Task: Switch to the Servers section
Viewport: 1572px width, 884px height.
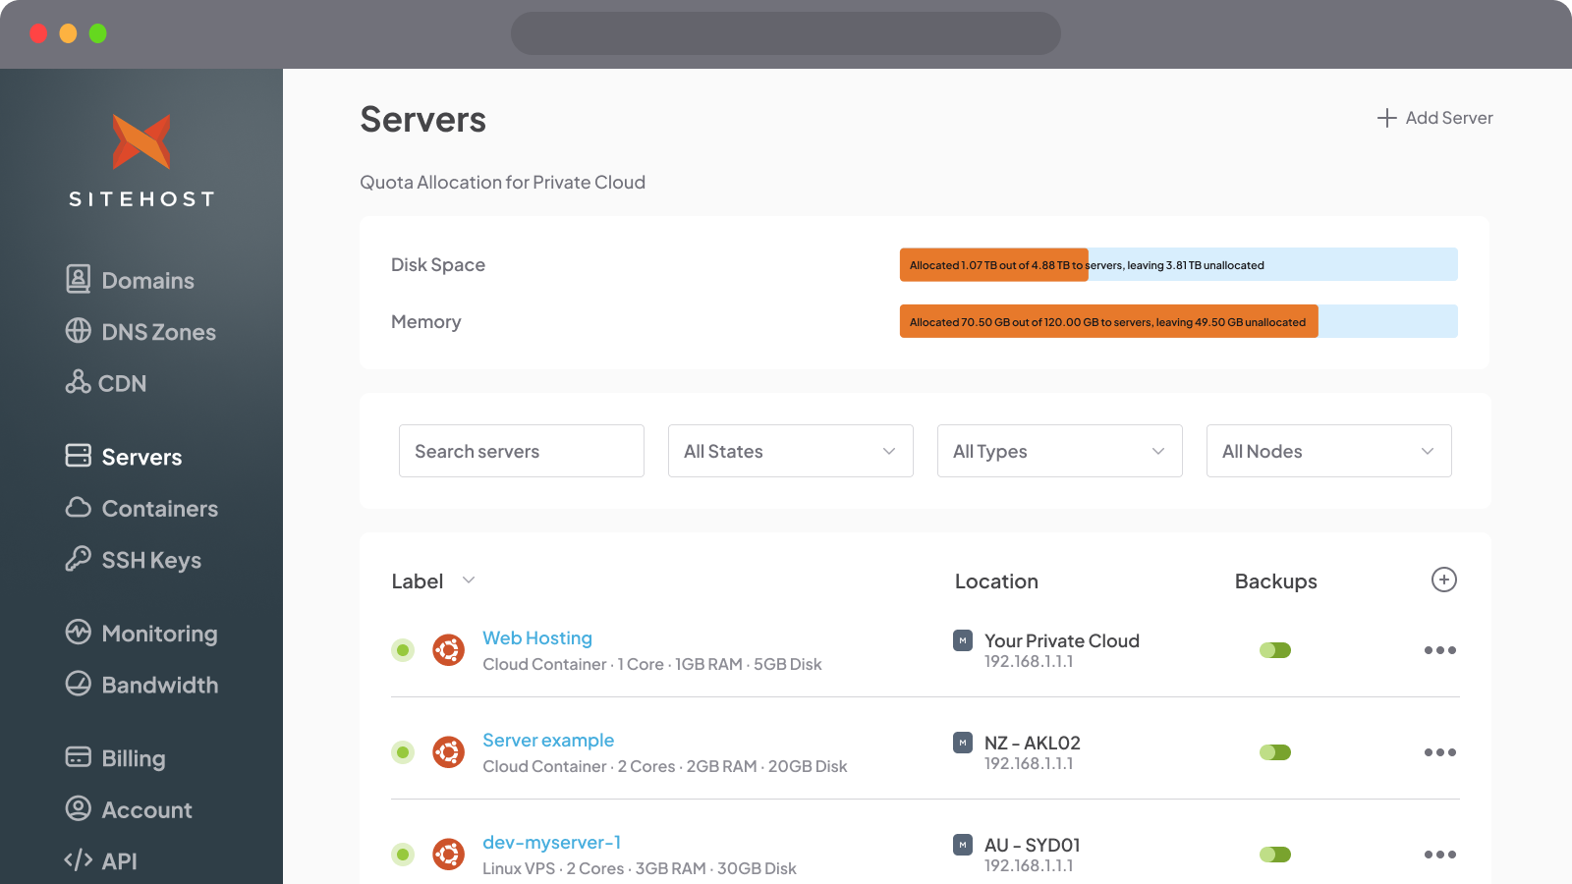Action: pyautogui.click(x=140, y=456)
